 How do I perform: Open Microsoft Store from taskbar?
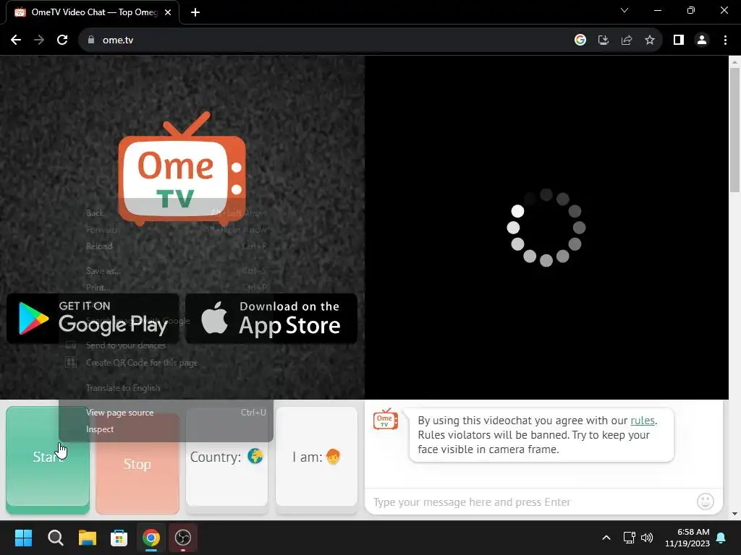click(119, 538)
